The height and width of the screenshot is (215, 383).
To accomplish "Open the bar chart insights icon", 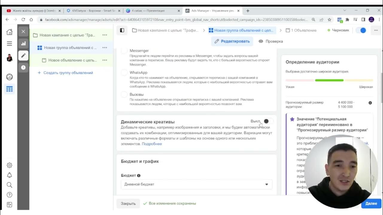I will click(x=23, y=44).
